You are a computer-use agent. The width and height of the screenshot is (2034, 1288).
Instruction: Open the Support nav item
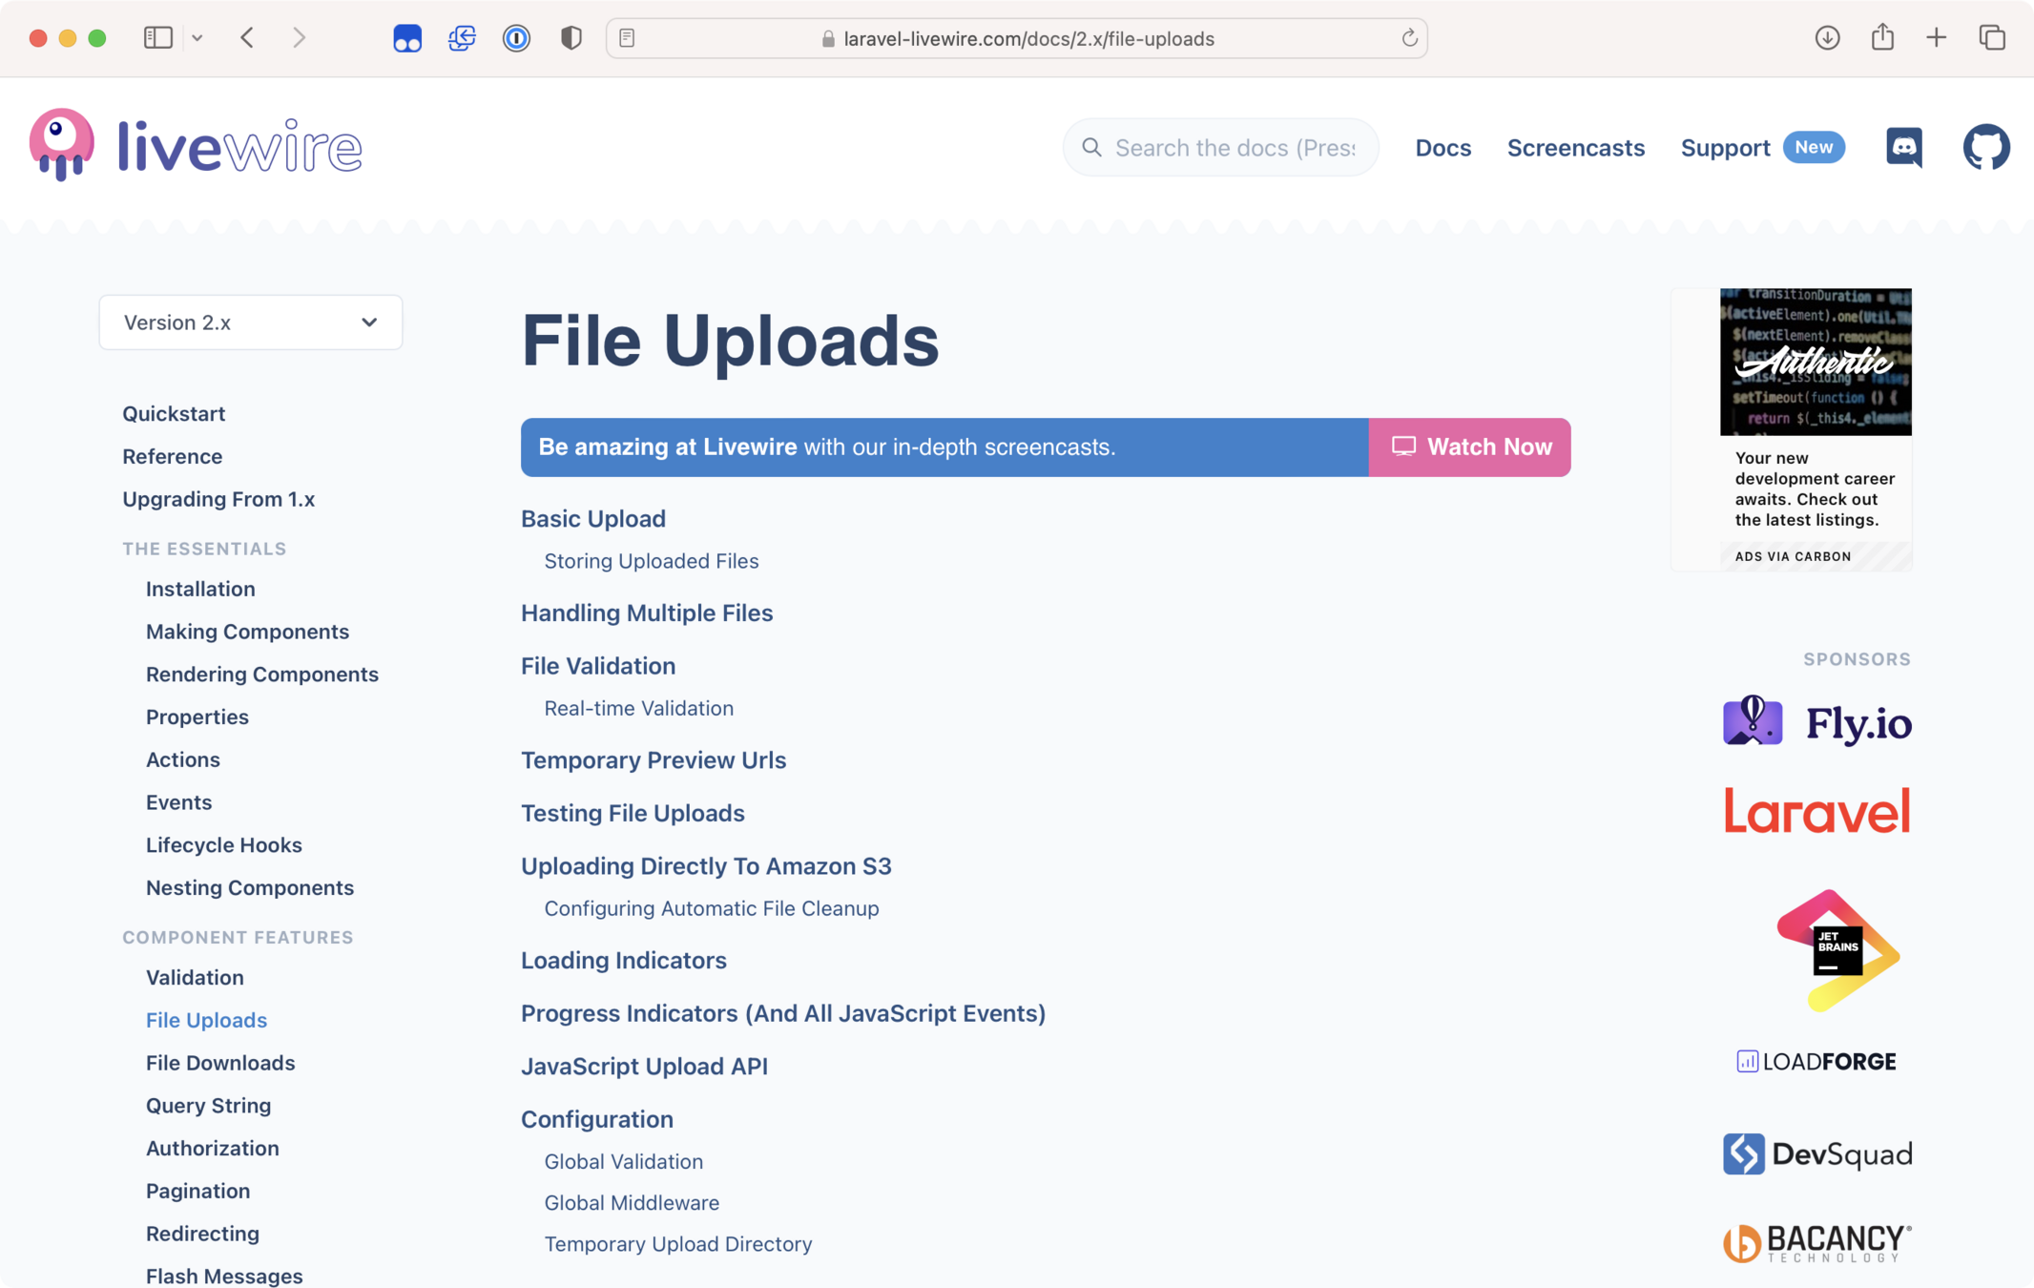[x=1725, y=148]
